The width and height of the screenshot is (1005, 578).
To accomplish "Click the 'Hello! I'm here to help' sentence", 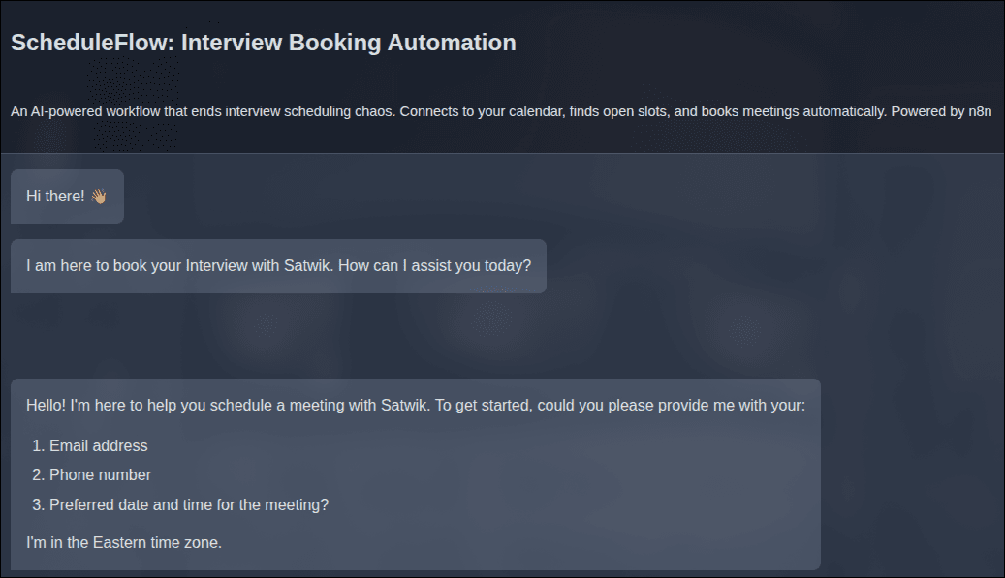I will [145, 405].
